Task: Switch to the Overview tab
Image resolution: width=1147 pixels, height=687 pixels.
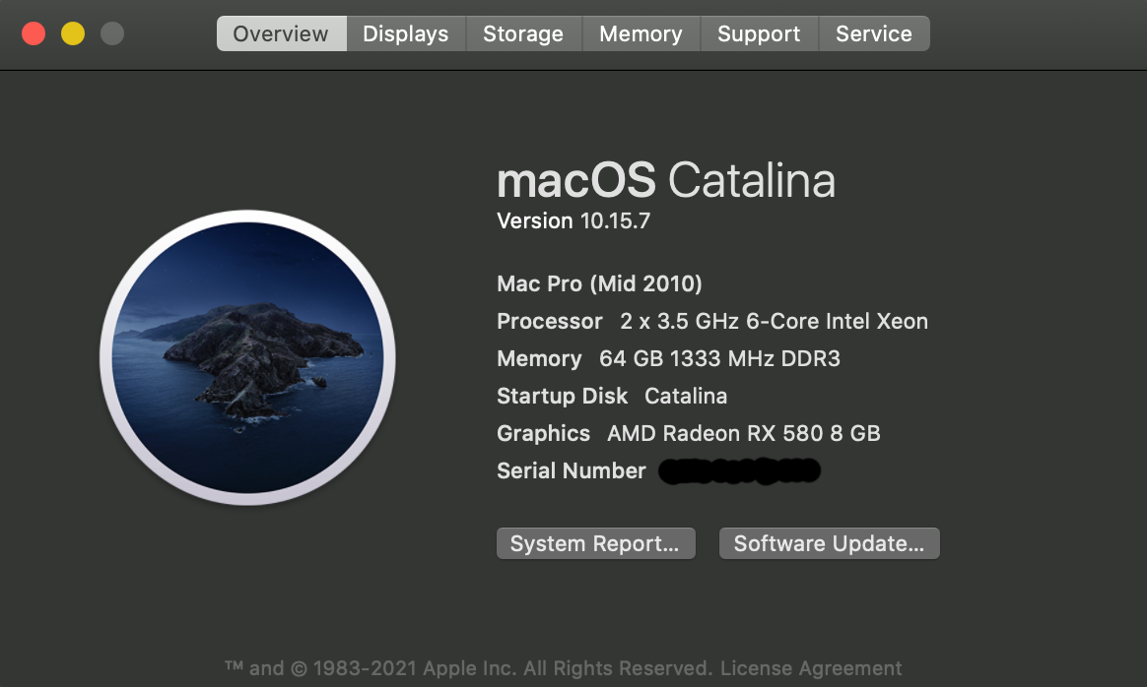Action: tap(281, 33)
